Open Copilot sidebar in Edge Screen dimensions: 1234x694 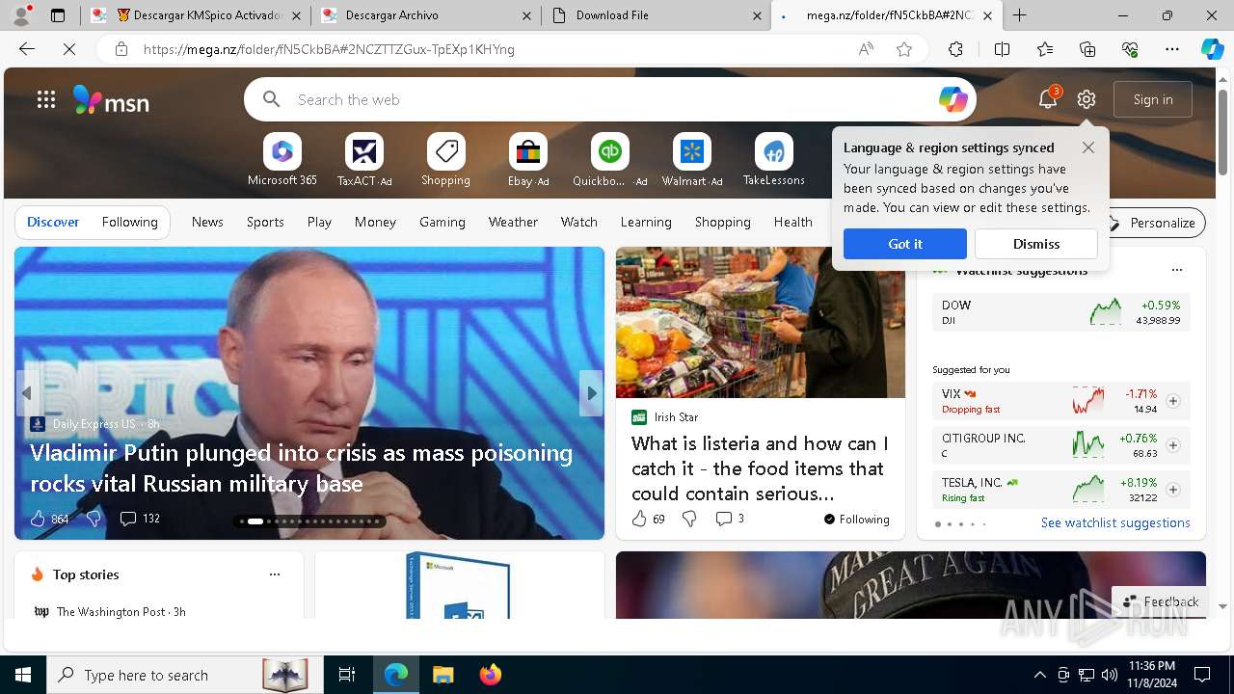(x=1212, y=49)
